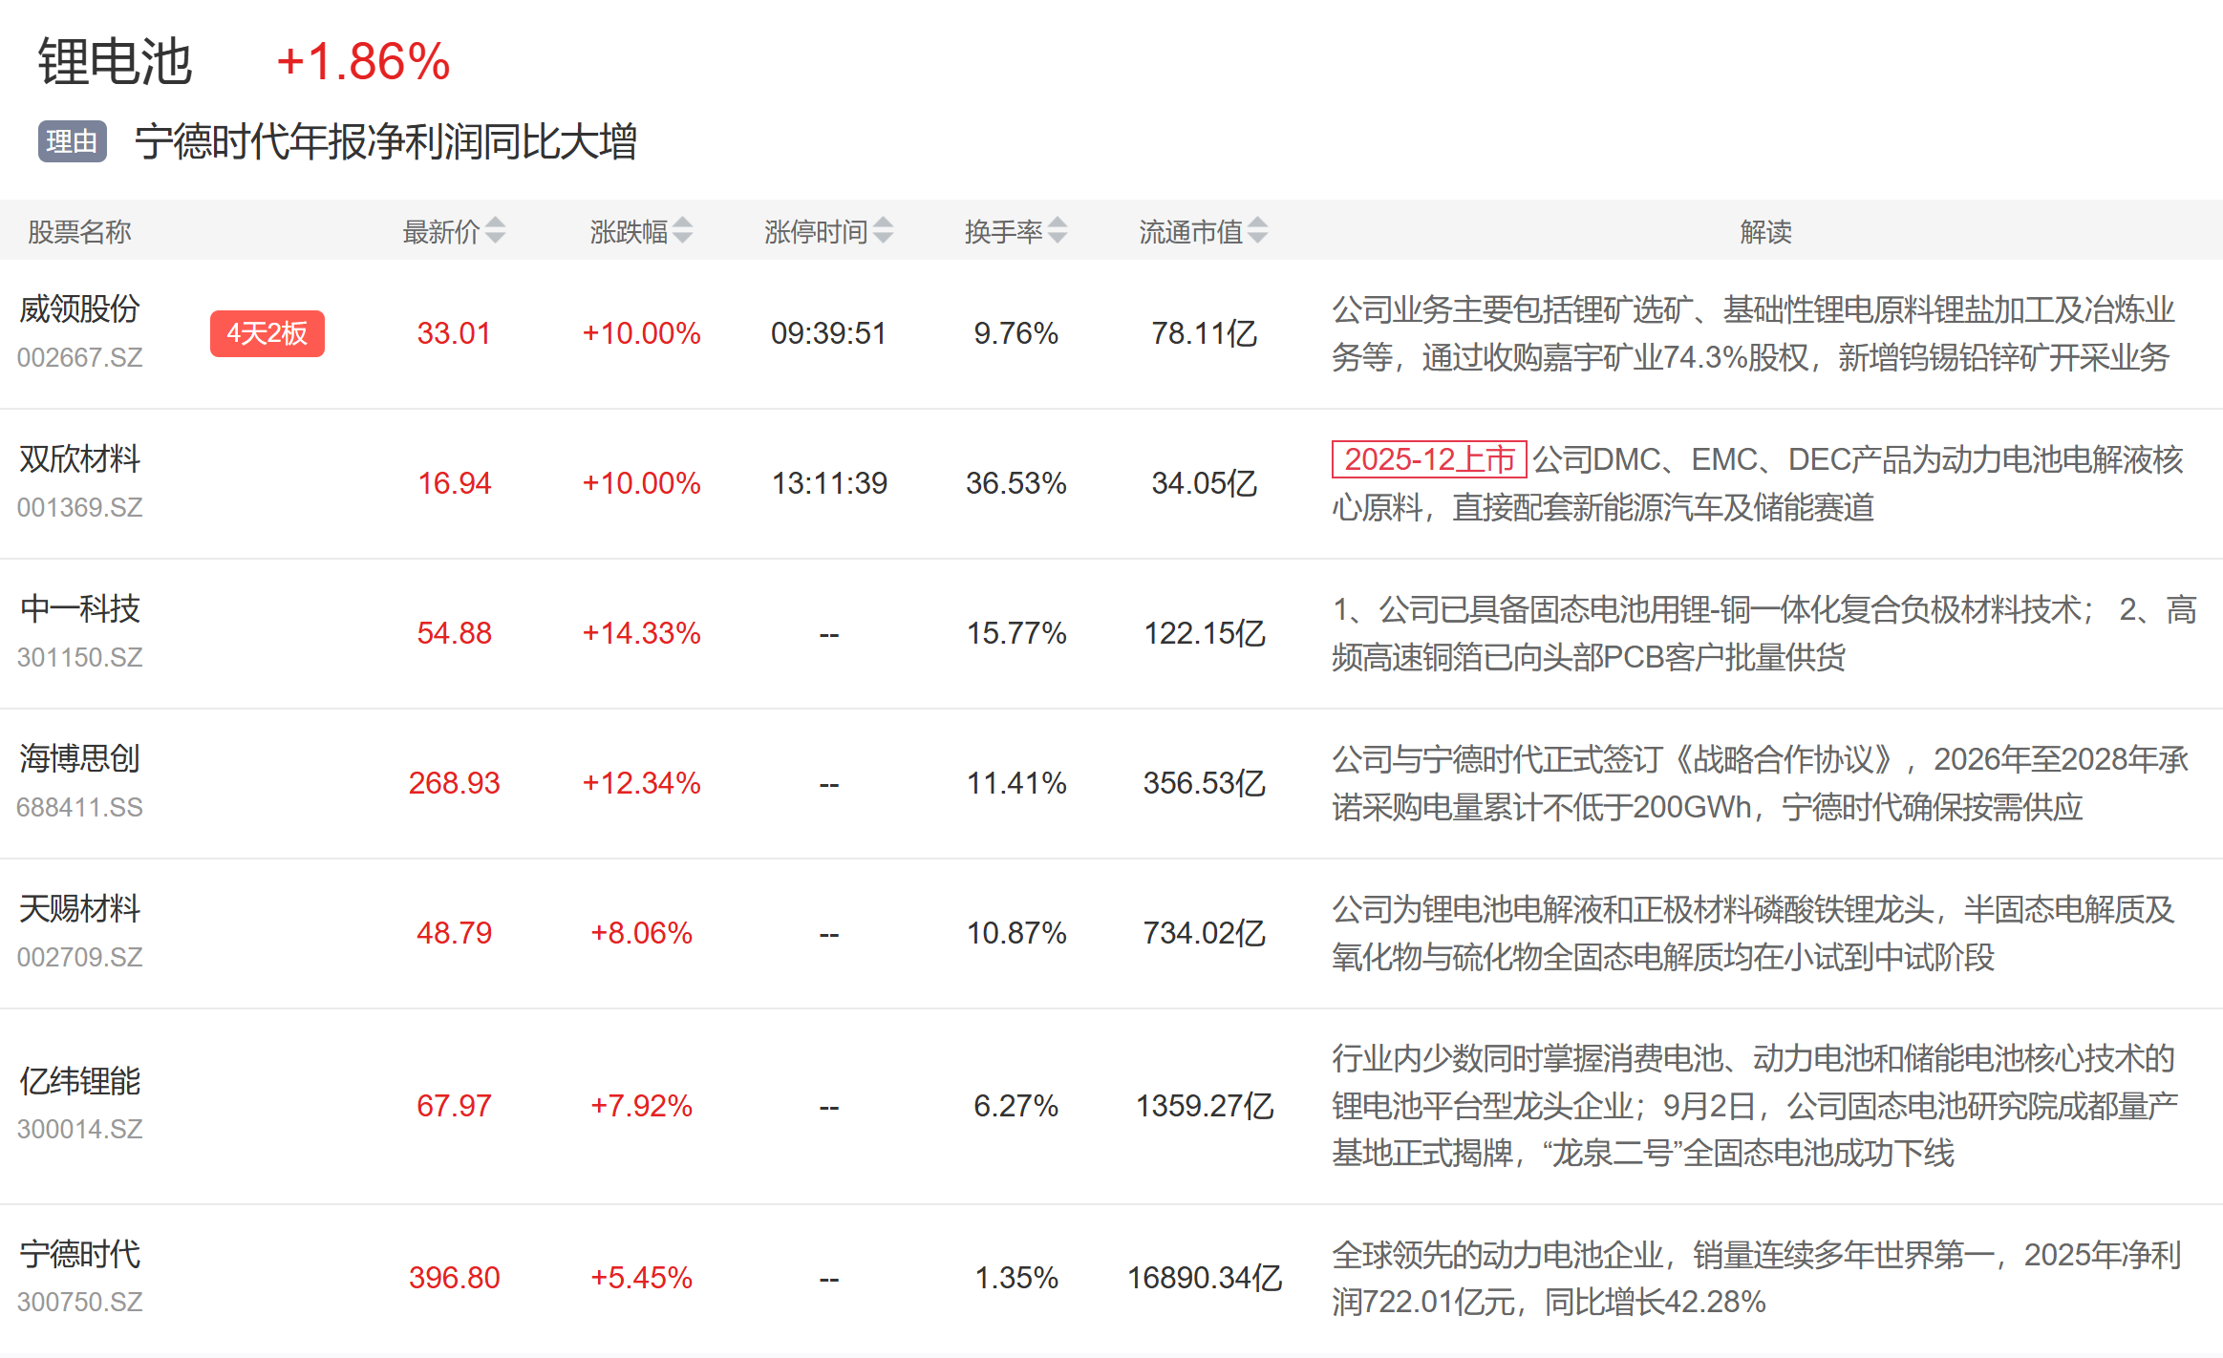Open 海博思创 stock entry
2223x1358 pixels.
click(x=79, y=758)
